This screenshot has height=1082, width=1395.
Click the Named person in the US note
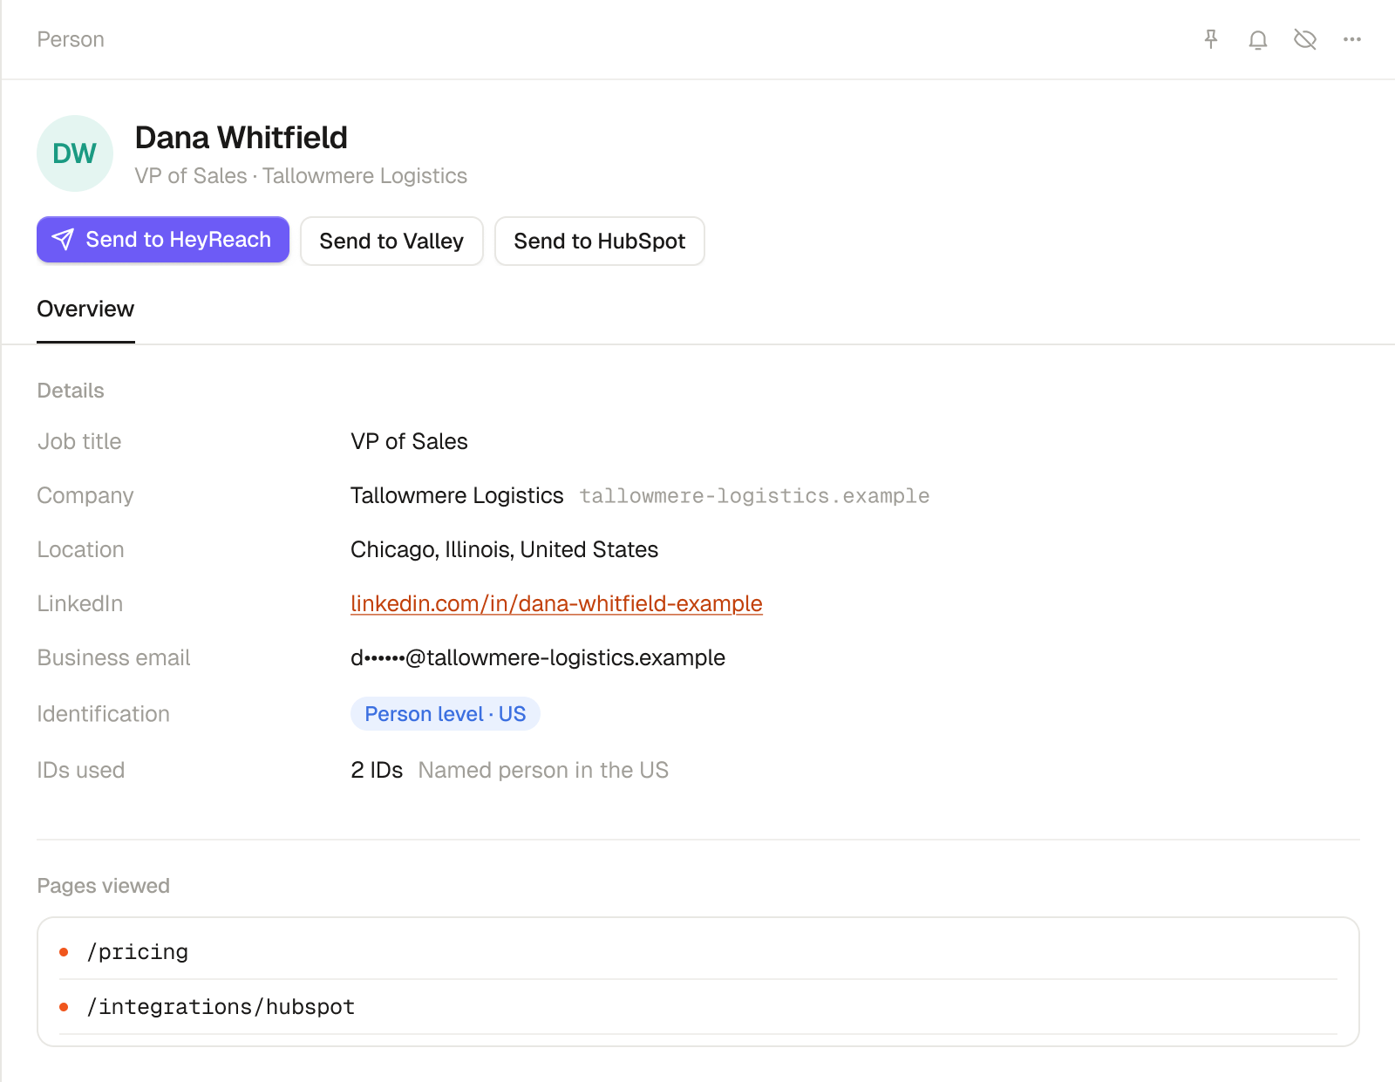(x=543, y=770)
